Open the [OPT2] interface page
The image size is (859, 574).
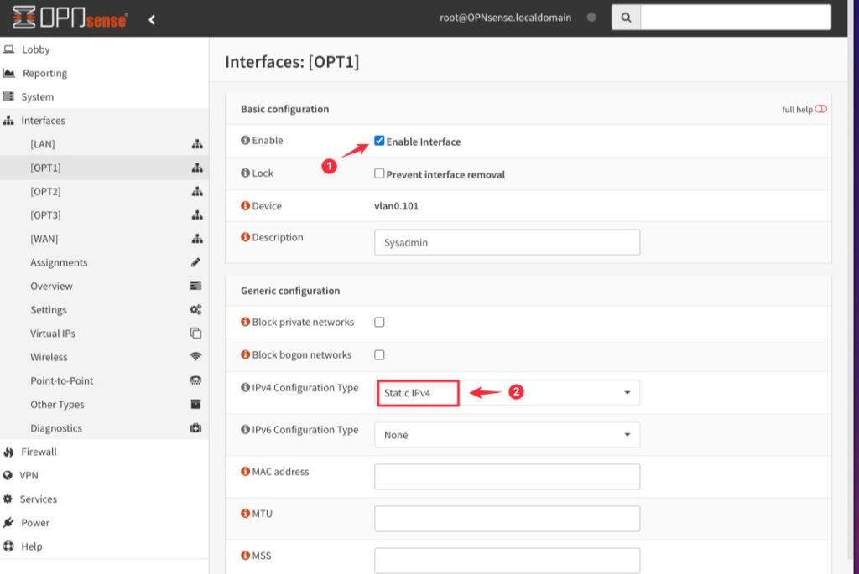click(x=45, y=192)
